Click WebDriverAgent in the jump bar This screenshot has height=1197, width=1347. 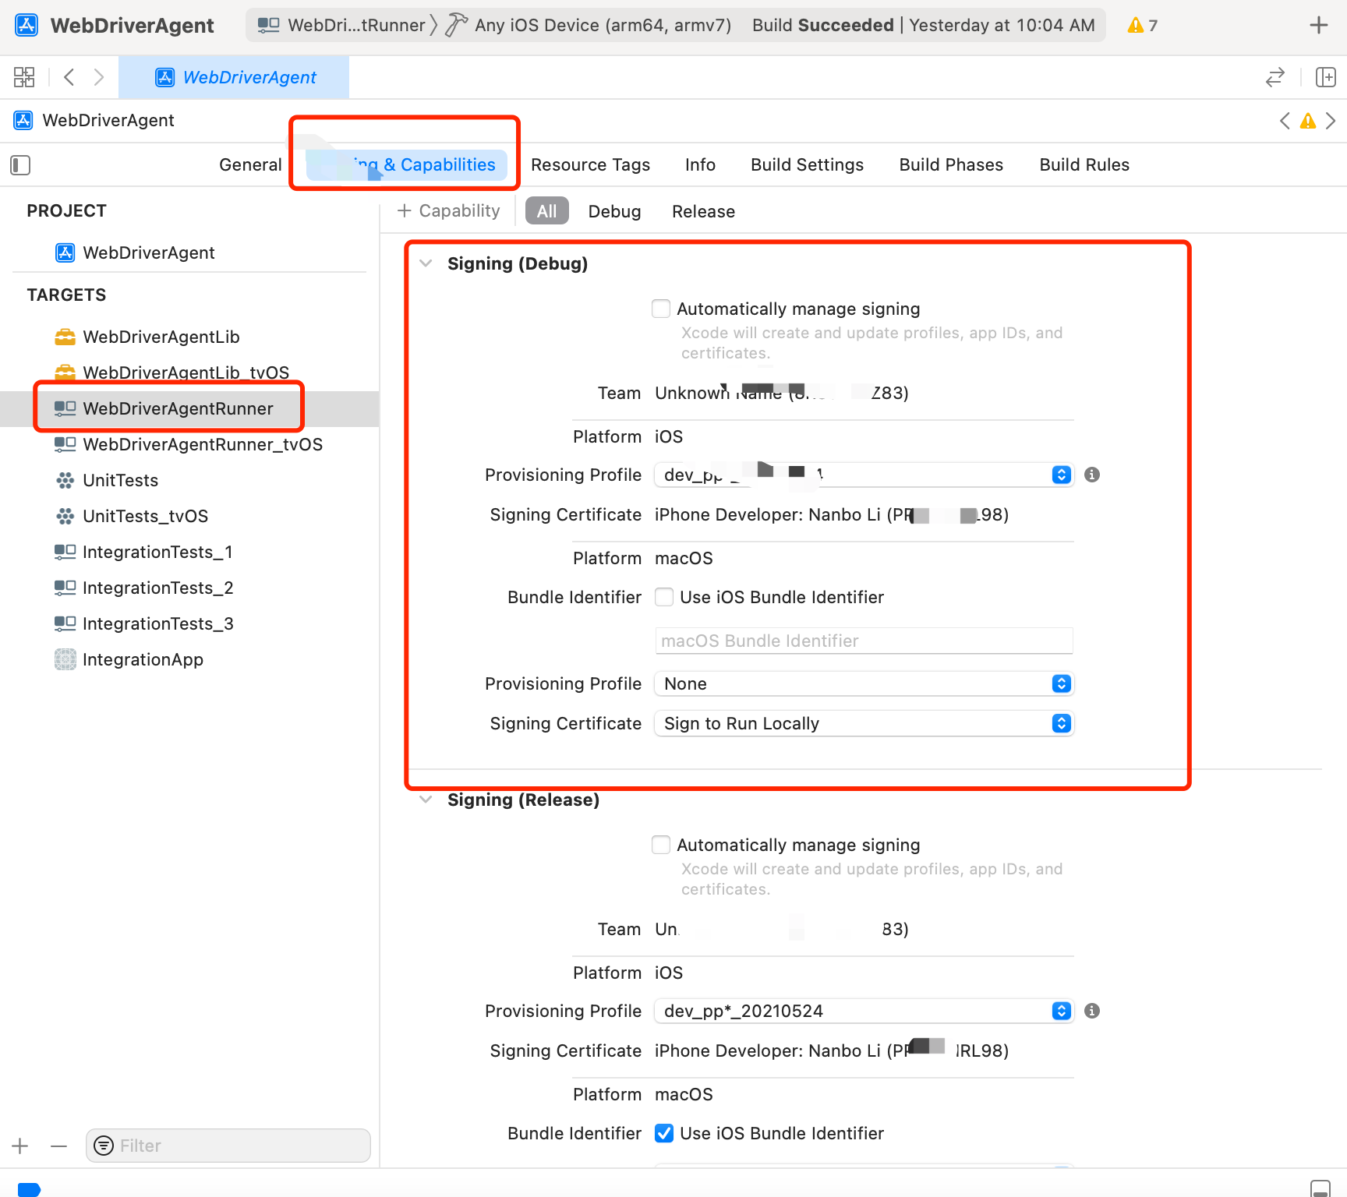94,120
